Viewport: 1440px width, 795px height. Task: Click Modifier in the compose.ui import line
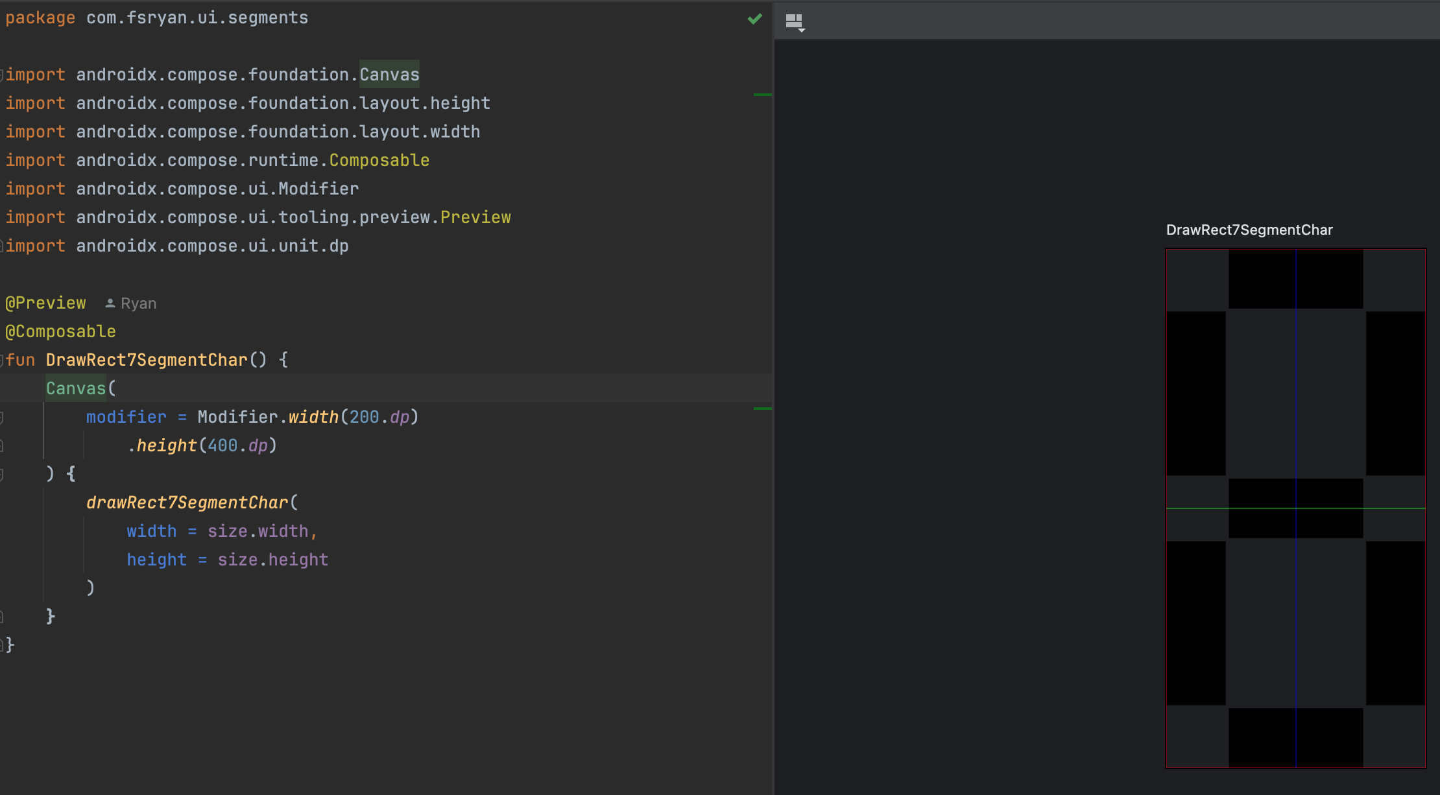[x=318, y=189]
